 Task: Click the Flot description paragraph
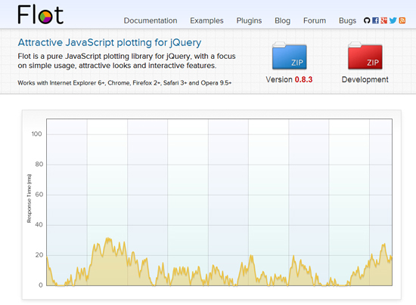pyautogui.click(x=126, y=61)
